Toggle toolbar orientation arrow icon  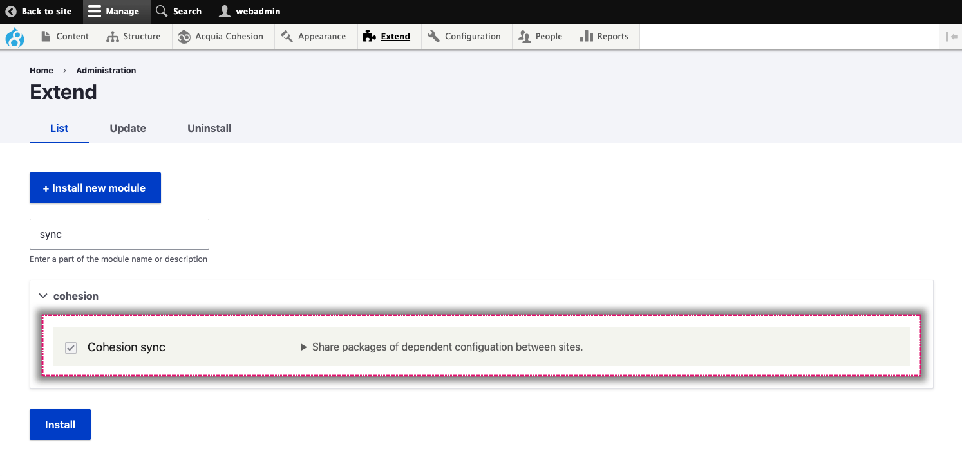pos(951,37)
